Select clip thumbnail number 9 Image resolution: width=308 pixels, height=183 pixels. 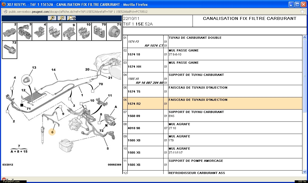click(69, 31)
